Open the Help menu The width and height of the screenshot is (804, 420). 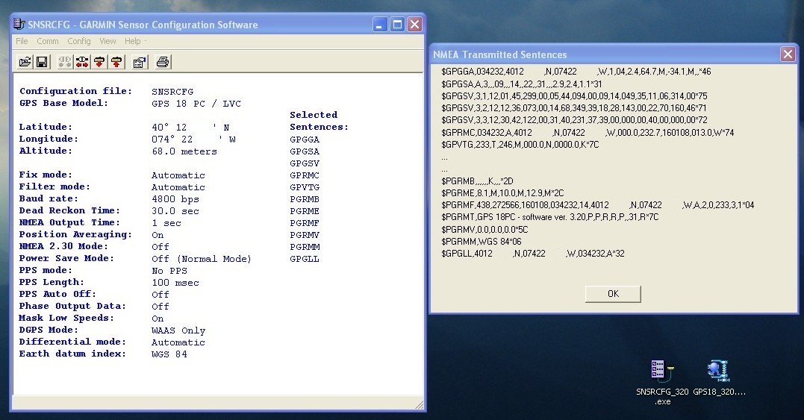tap(132, 41)
